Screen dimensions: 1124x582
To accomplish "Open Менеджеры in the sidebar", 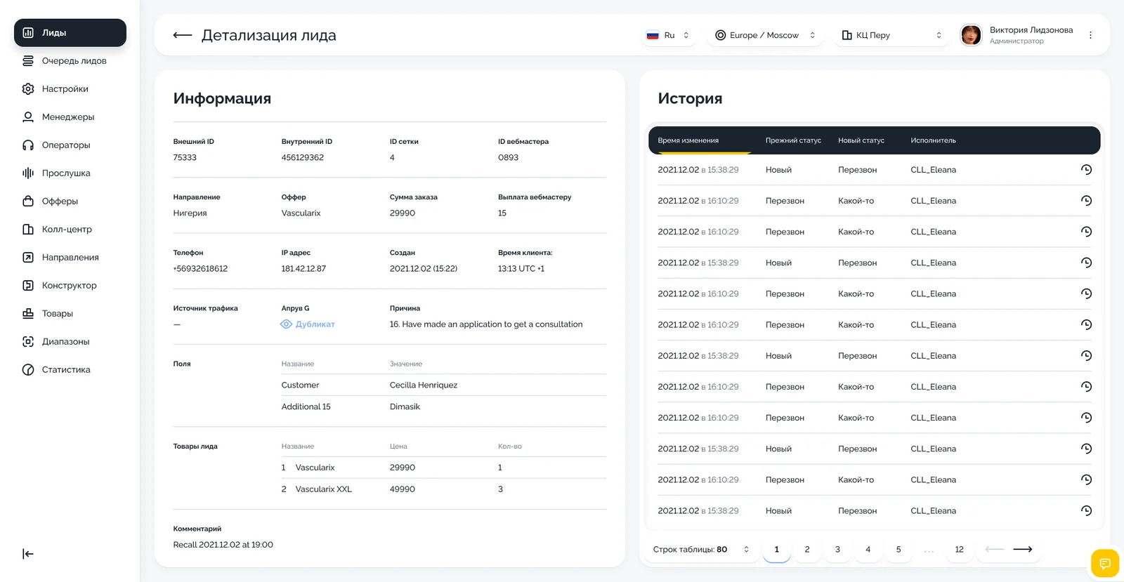I will point(70,117).
